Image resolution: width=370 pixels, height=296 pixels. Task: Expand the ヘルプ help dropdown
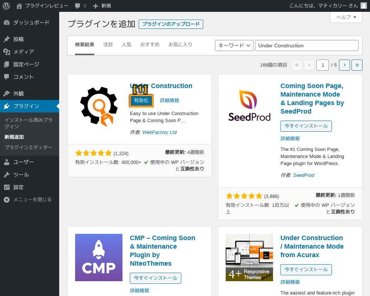pos(346,17)
